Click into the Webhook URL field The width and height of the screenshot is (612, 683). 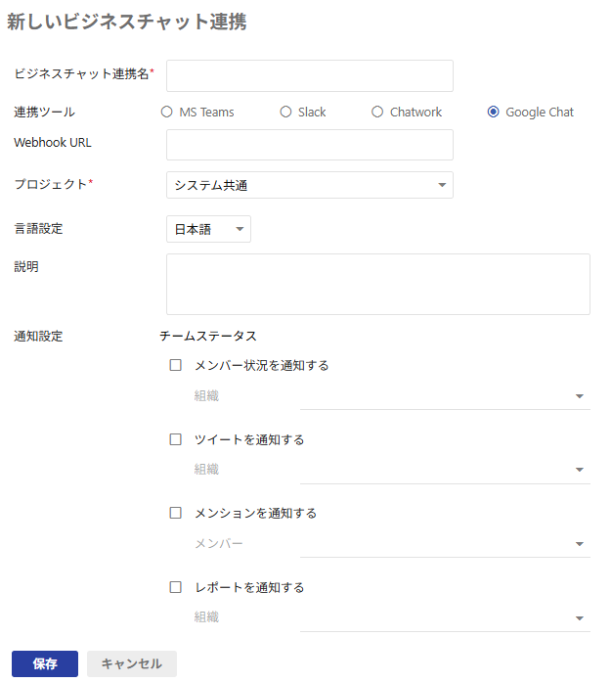tap(310, 145)
